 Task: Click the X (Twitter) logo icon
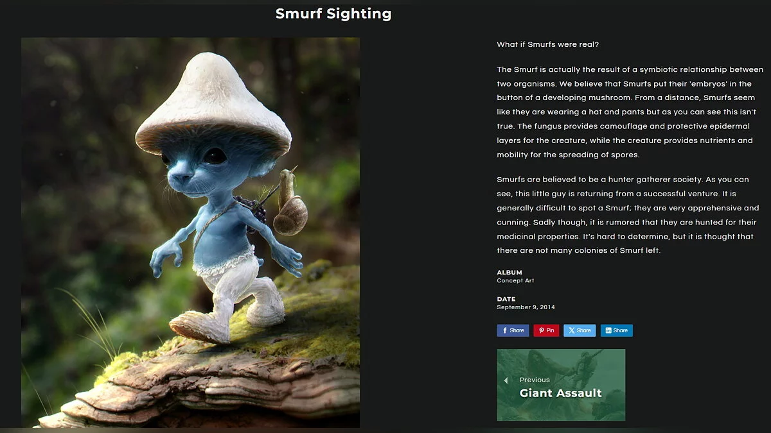coord(572,331)
